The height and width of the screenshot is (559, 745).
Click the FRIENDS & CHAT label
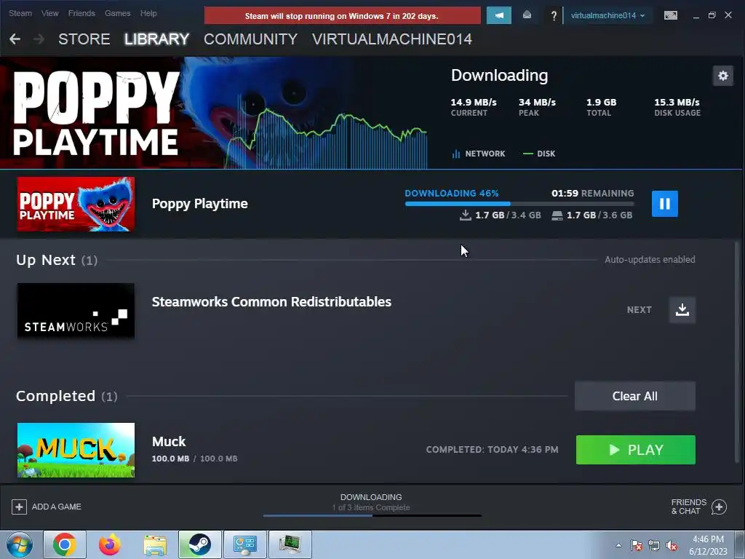click(x=688, y=507)
